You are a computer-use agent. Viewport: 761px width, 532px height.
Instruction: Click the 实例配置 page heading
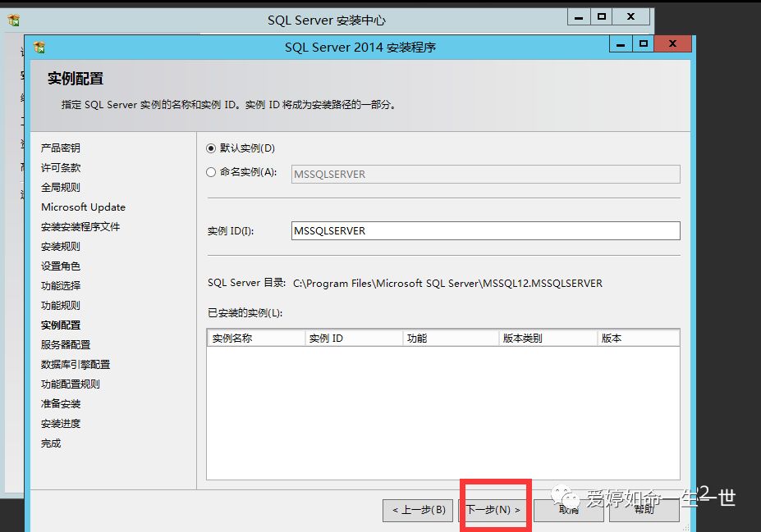click(76, 79)
